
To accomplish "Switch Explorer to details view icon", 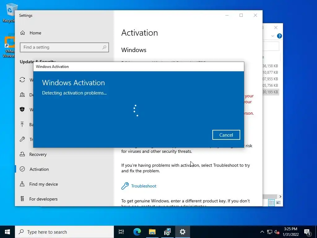I will pyautogui.click(x=271, y=203).
